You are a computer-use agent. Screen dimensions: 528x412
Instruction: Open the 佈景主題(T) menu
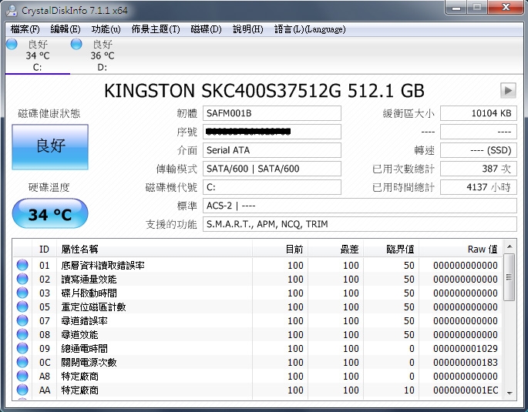156,29
